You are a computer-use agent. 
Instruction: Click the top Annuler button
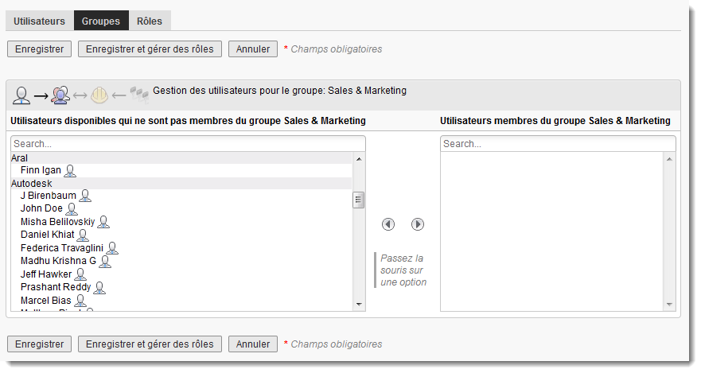coord(253,49)
